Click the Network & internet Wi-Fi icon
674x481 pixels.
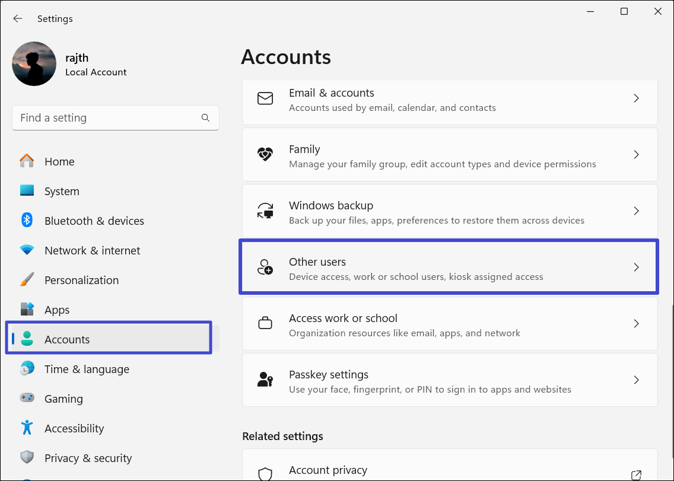pos(27,250)
